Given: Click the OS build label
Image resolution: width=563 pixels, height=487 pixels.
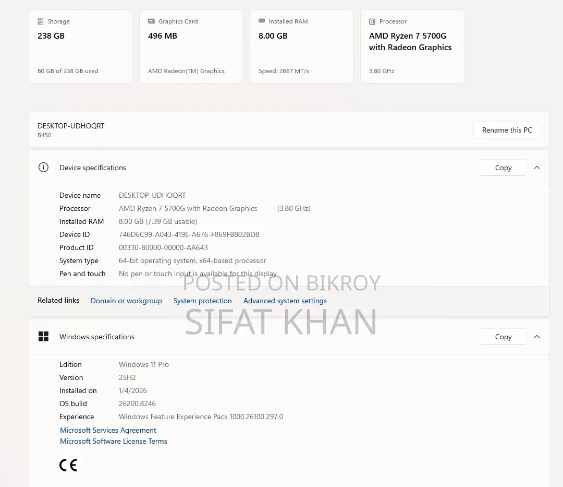Looking at the screenshot, I should [74, 403].
